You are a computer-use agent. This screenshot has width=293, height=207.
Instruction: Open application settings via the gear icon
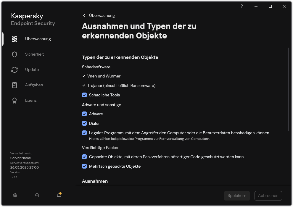pos(15,195)
